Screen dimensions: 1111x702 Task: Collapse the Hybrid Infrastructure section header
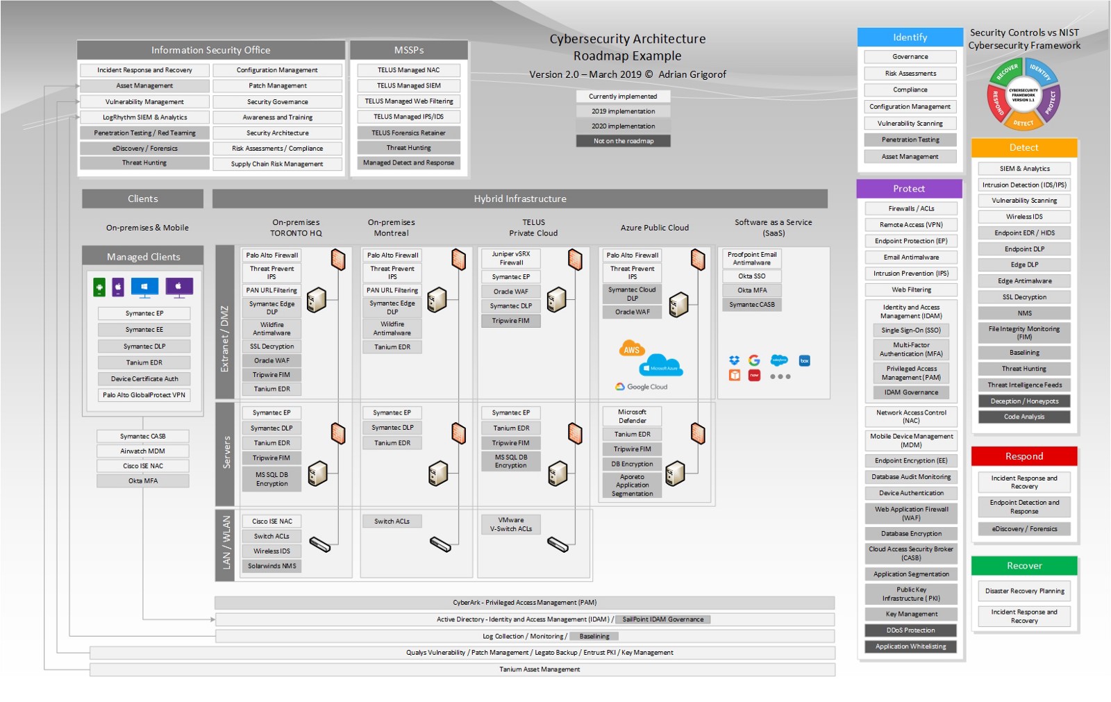point(520,199)
